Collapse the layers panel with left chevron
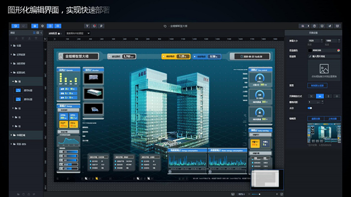This screenshot has width=351, height=197. pos(41,33)
